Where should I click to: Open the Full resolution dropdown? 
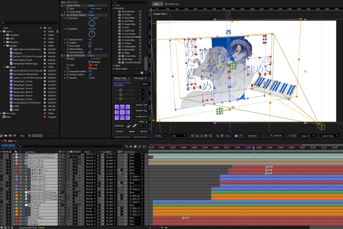tap(179, 136)
